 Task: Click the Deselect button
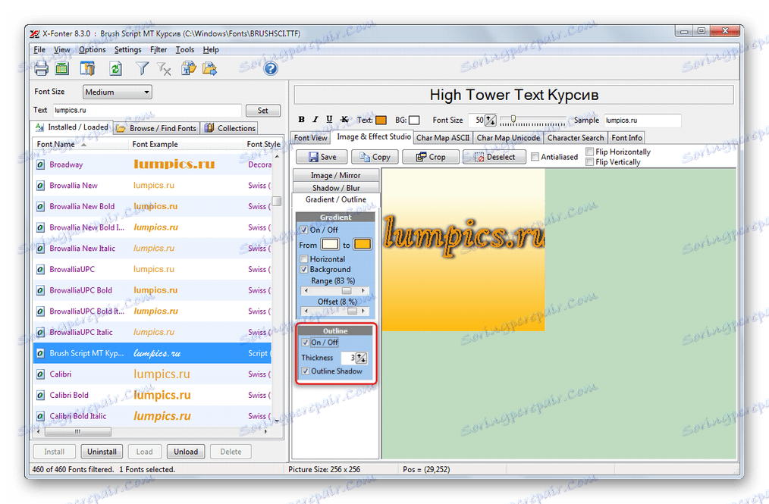(494, 157)
